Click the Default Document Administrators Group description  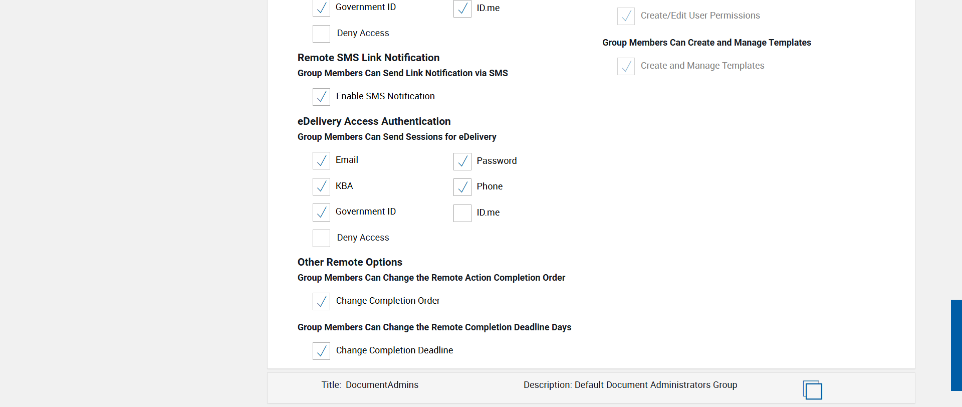(655, 385)
